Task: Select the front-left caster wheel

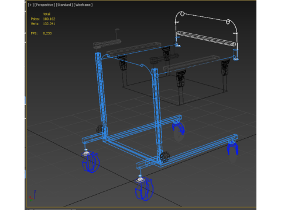Action: click(x=91, y=162)
